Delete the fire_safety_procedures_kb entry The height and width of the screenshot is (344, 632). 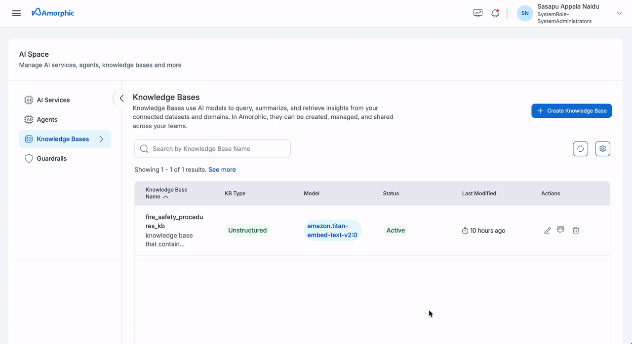(x=576, y=230)
